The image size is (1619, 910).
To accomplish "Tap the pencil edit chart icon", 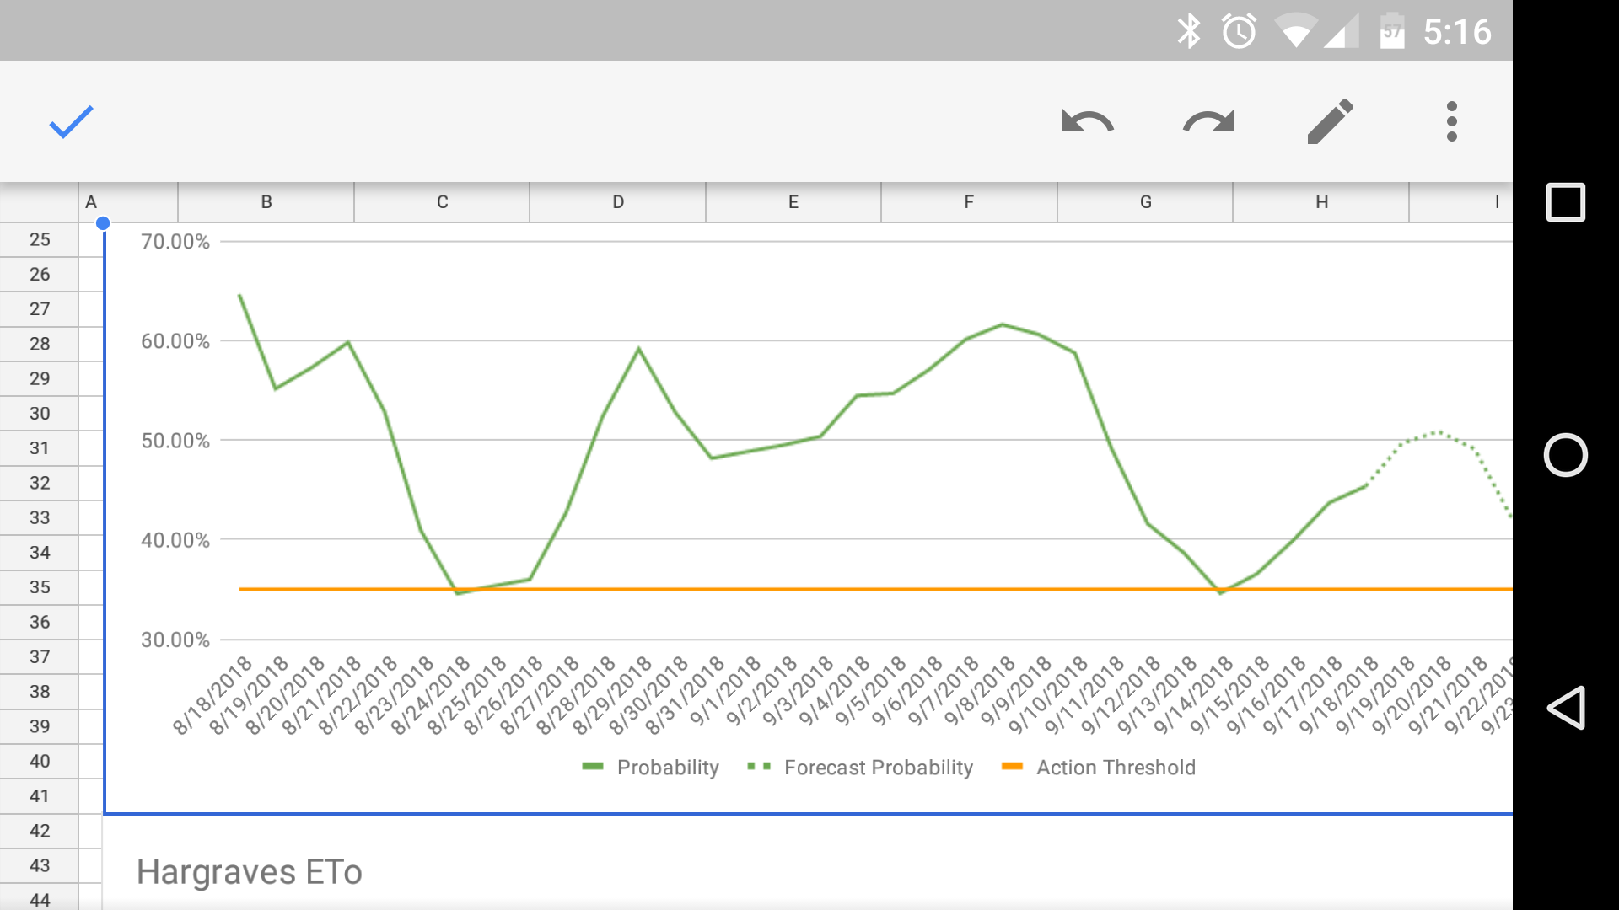I will click(x=1330, y=122).
